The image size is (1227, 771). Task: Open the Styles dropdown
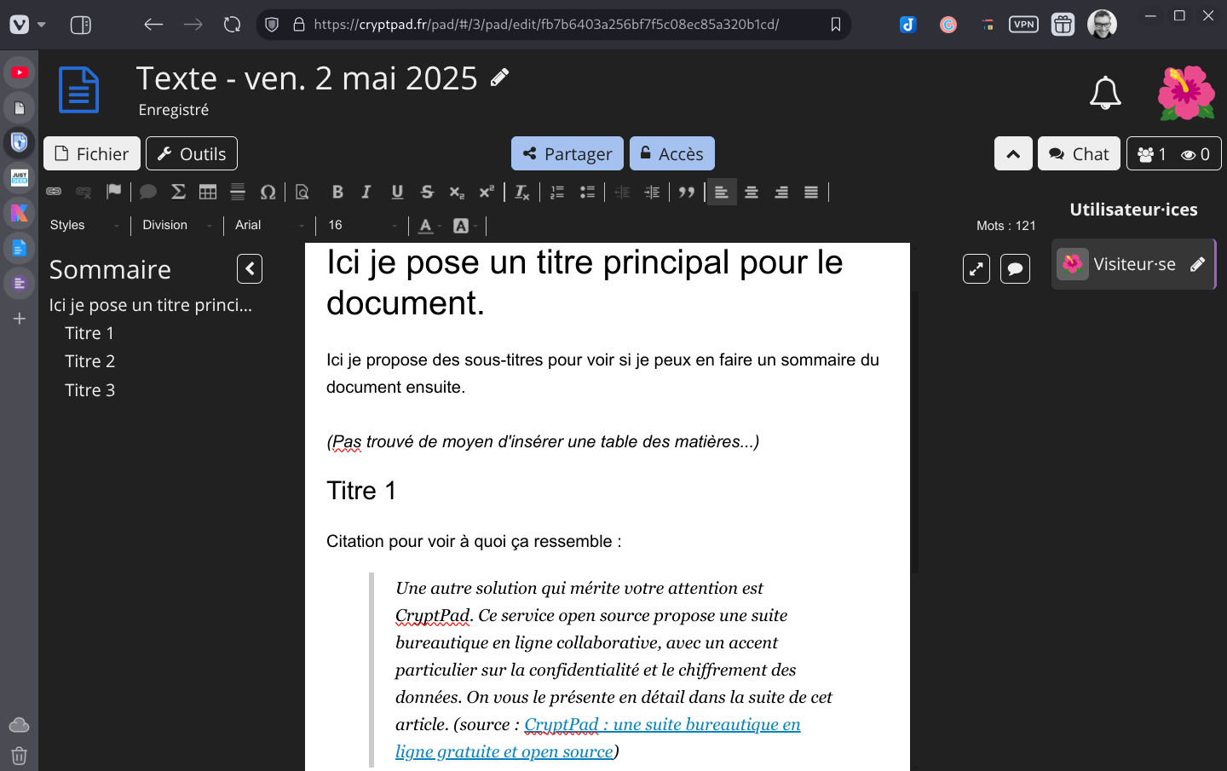(x=84, y=225)
